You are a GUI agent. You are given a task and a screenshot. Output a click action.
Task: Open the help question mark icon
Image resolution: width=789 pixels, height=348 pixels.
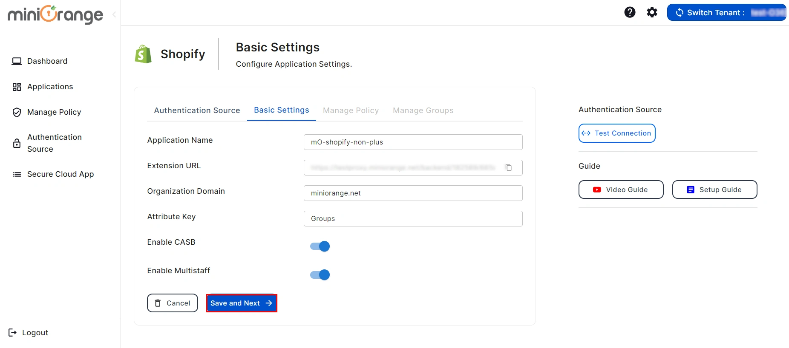pos(630,12)
